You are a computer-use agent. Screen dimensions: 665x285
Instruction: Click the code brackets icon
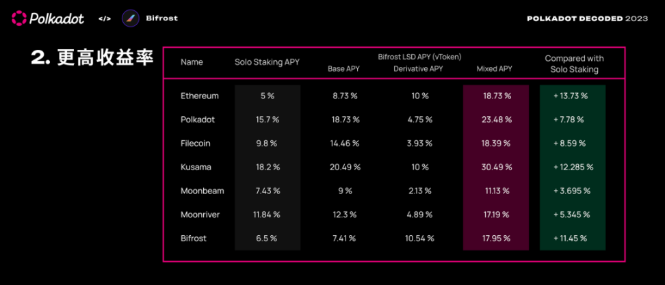coord(104,18)
